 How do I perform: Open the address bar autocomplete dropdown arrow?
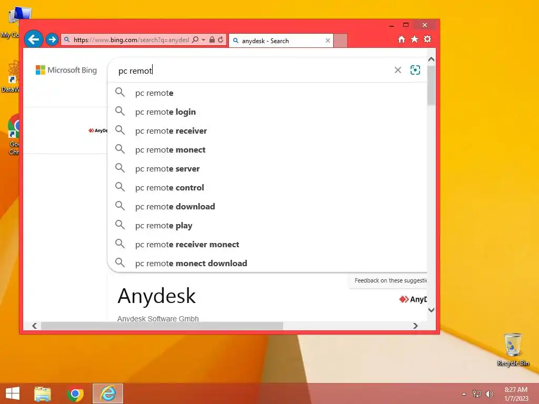[204, 40]
